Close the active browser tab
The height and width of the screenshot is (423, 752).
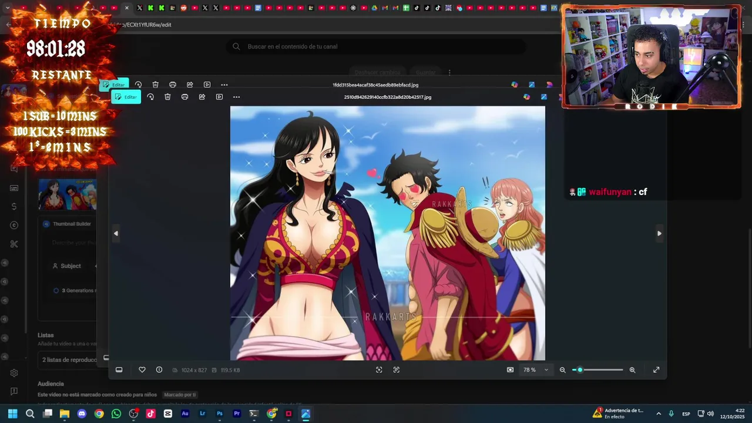tap(126, 8)
